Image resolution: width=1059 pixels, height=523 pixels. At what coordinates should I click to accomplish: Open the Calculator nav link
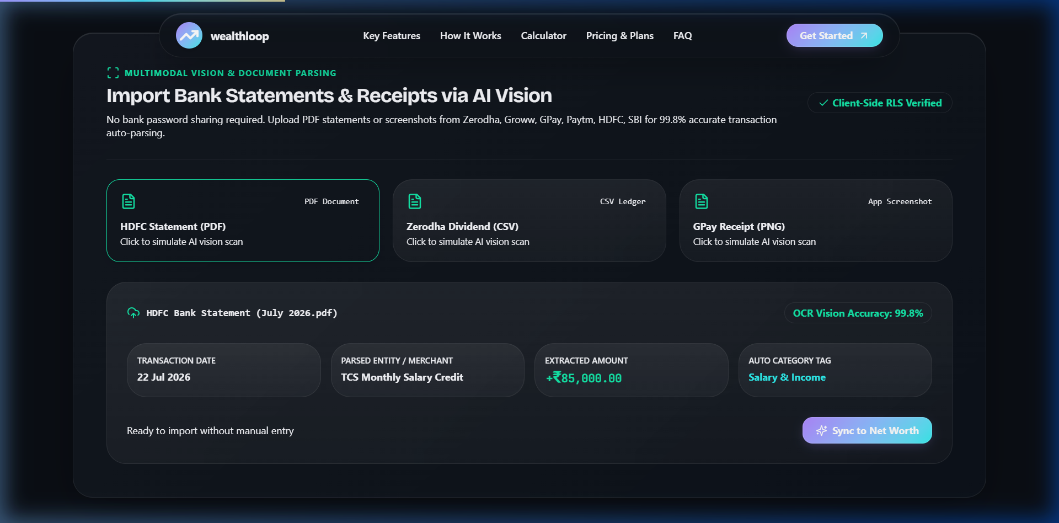pyautogui.click(x=543, y=36)
